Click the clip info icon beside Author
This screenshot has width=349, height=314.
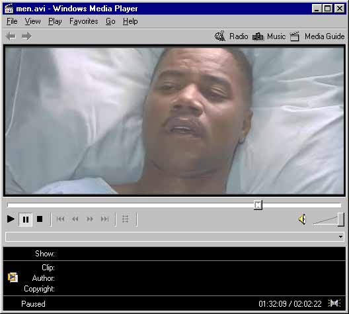point(13,277)
